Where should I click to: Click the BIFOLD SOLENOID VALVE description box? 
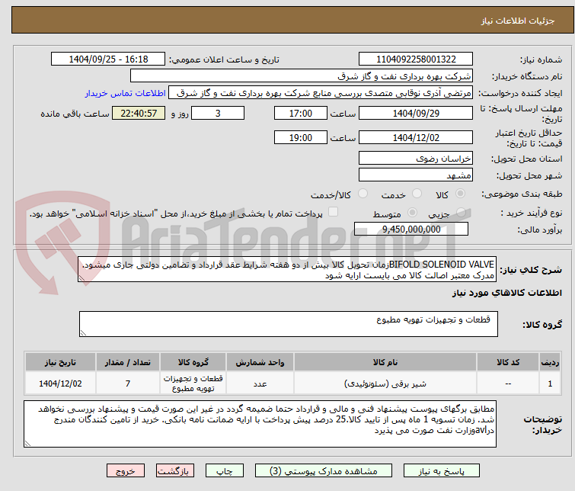click(287, 270)
